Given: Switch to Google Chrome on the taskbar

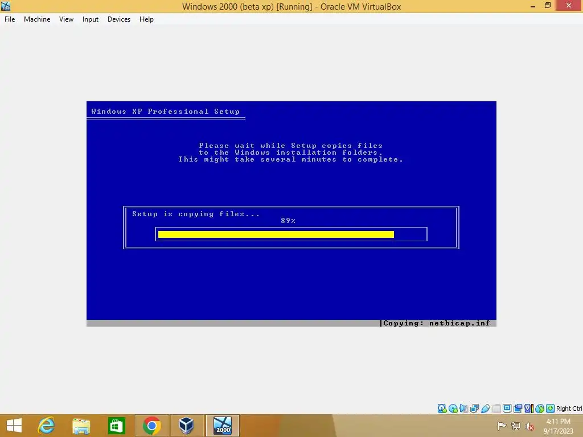Looking at the screenshot, I should [151, 426].
